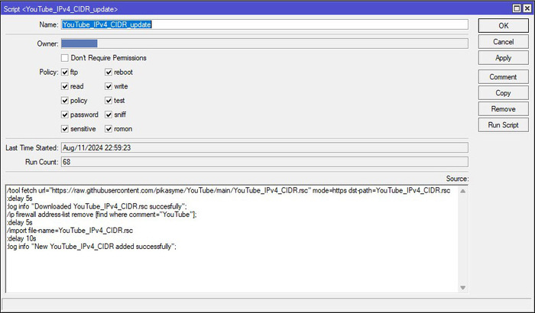Screen dimensions: 535x313
Task: Open the Comment dialog
Action: click(x=503, y=76)
